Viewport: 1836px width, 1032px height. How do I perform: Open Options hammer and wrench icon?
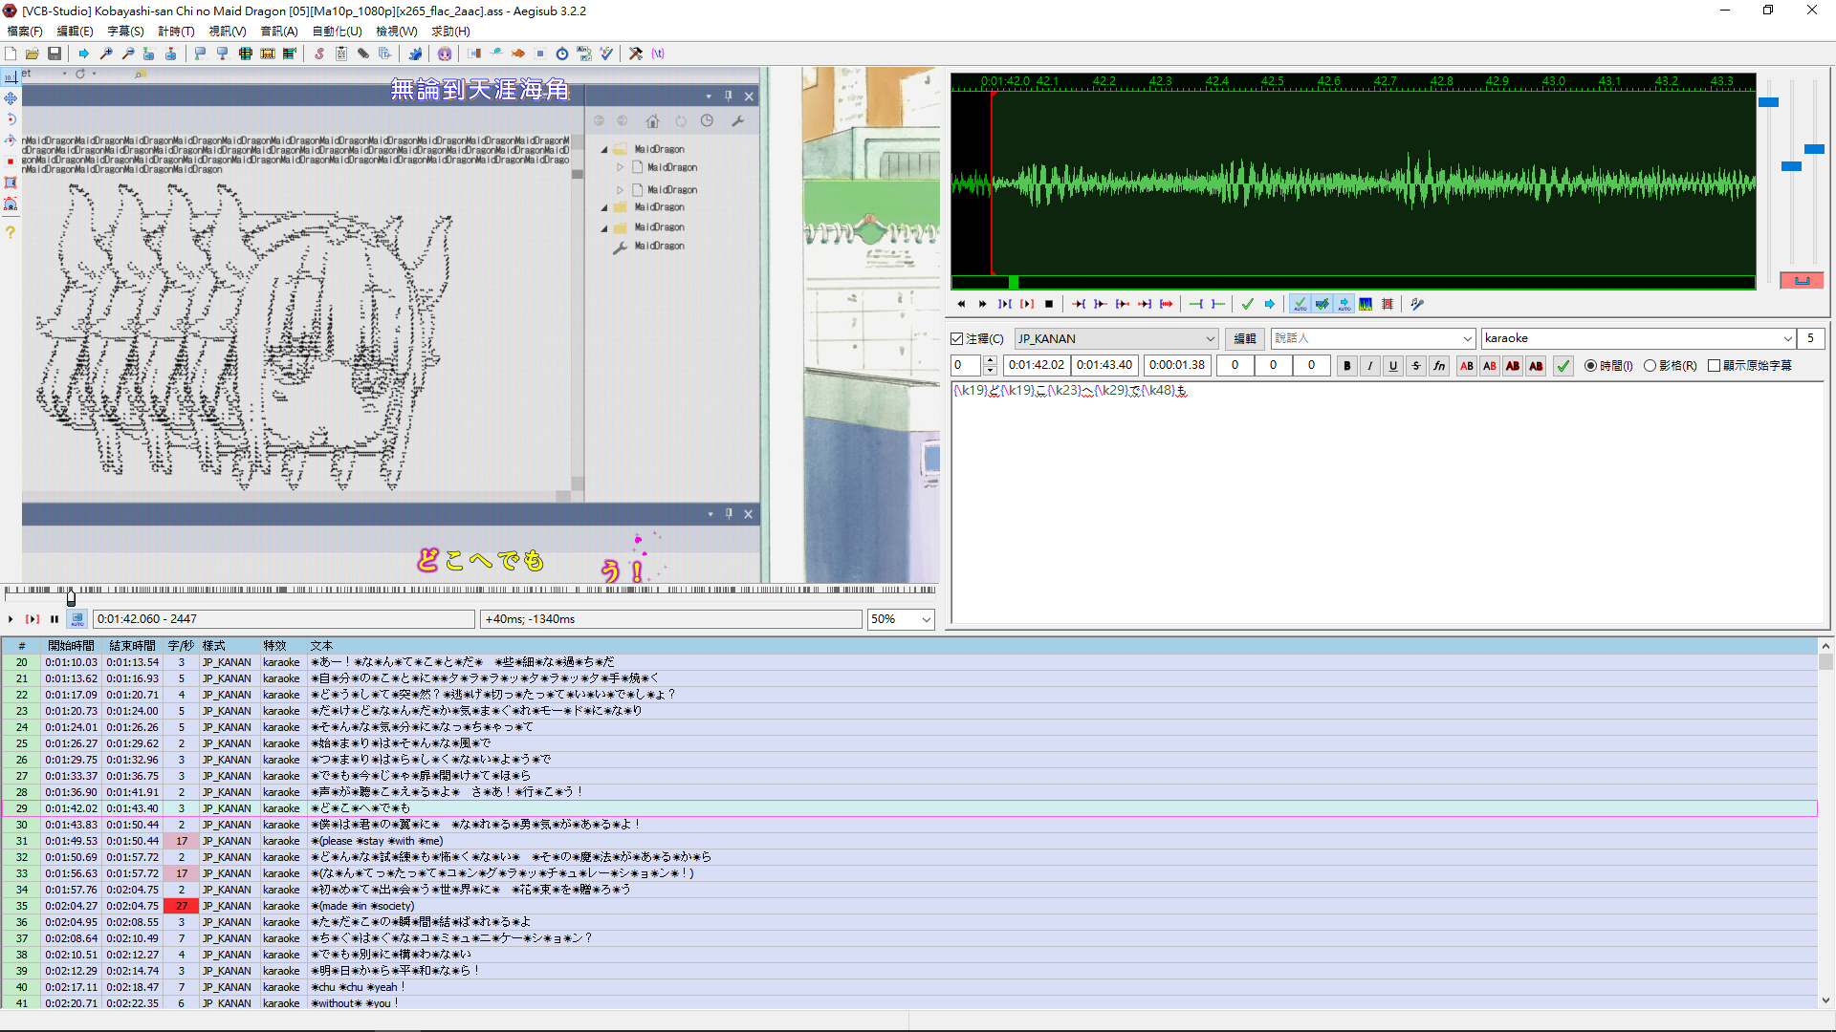[636, 54]
